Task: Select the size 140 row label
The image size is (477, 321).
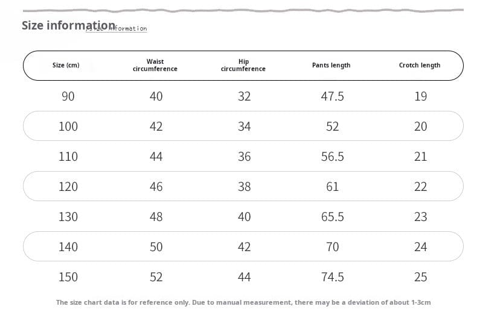Action: (x=68, y=247)
